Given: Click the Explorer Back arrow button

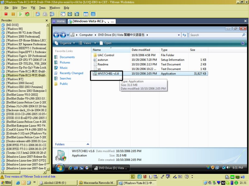Looking at the screenshot, I should coord(56,35).
